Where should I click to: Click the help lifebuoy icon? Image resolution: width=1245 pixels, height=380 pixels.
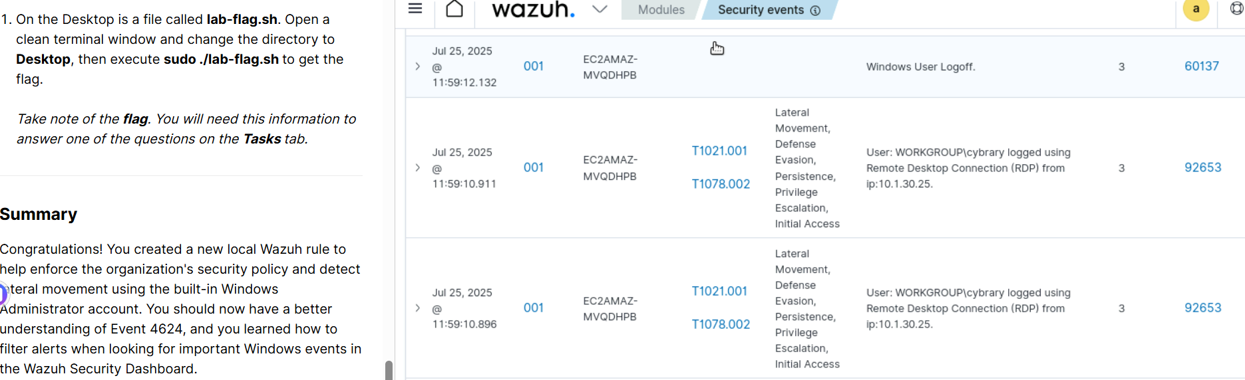tap(1236, 9)
